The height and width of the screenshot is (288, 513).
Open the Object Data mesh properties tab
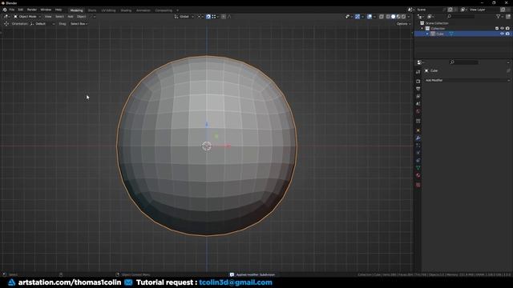coord(418,168)
